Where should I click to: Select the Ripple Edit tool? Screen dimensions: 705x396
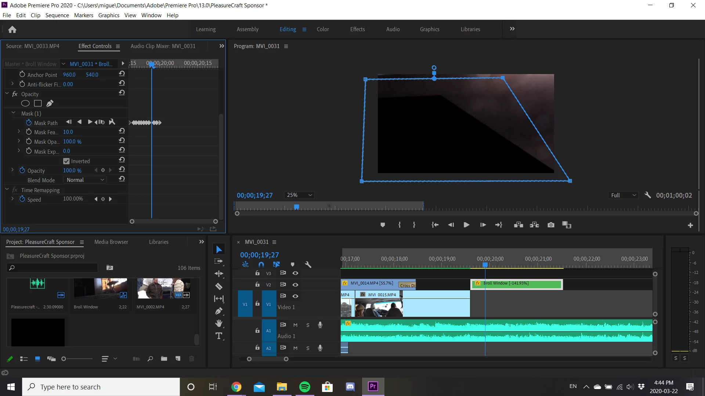[x=219, y=274]
